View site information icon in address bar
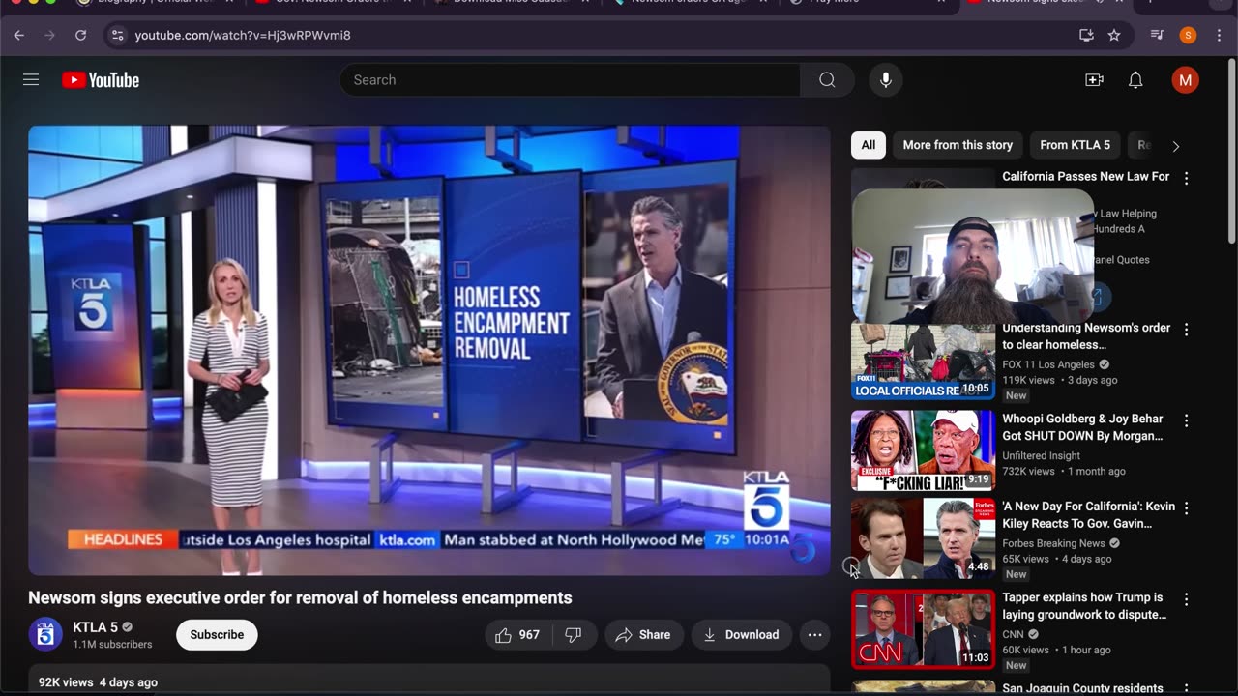Image resolution: width=1238 pixels, height=696 pixels. tap(117, 35)
